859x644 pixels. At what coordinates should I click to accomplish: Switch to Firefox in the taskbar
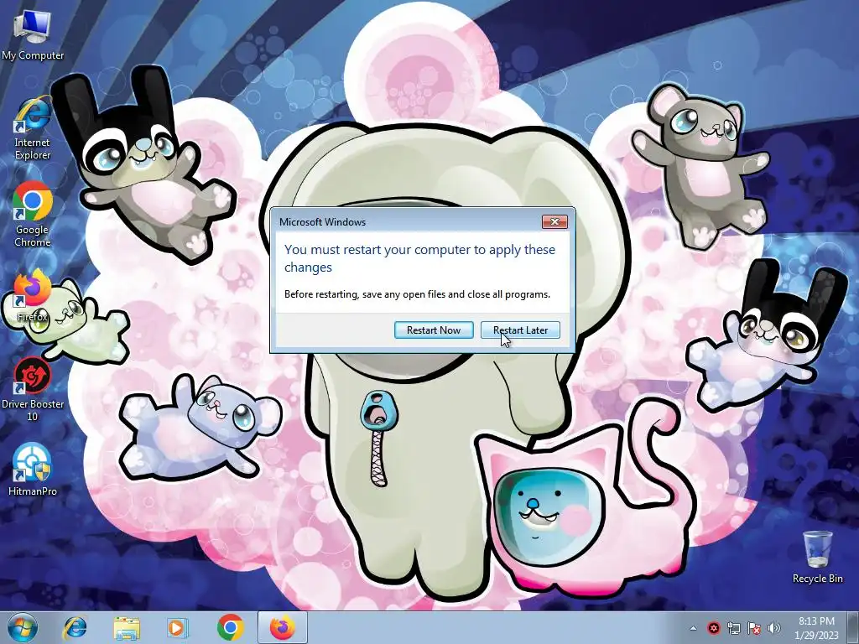point(282,628)
